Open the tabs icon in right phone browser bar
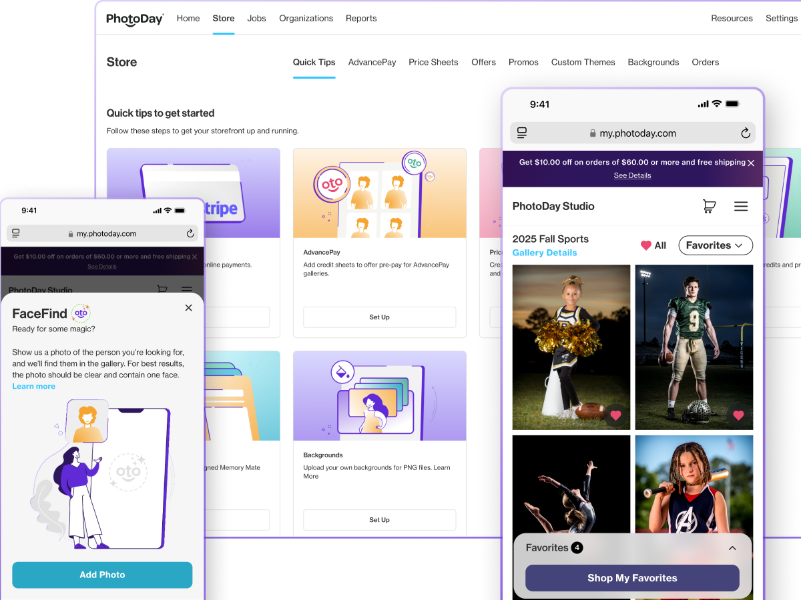The width and height of the screenshot is (801, 600). pyautogui.click(x=522, y=133)
